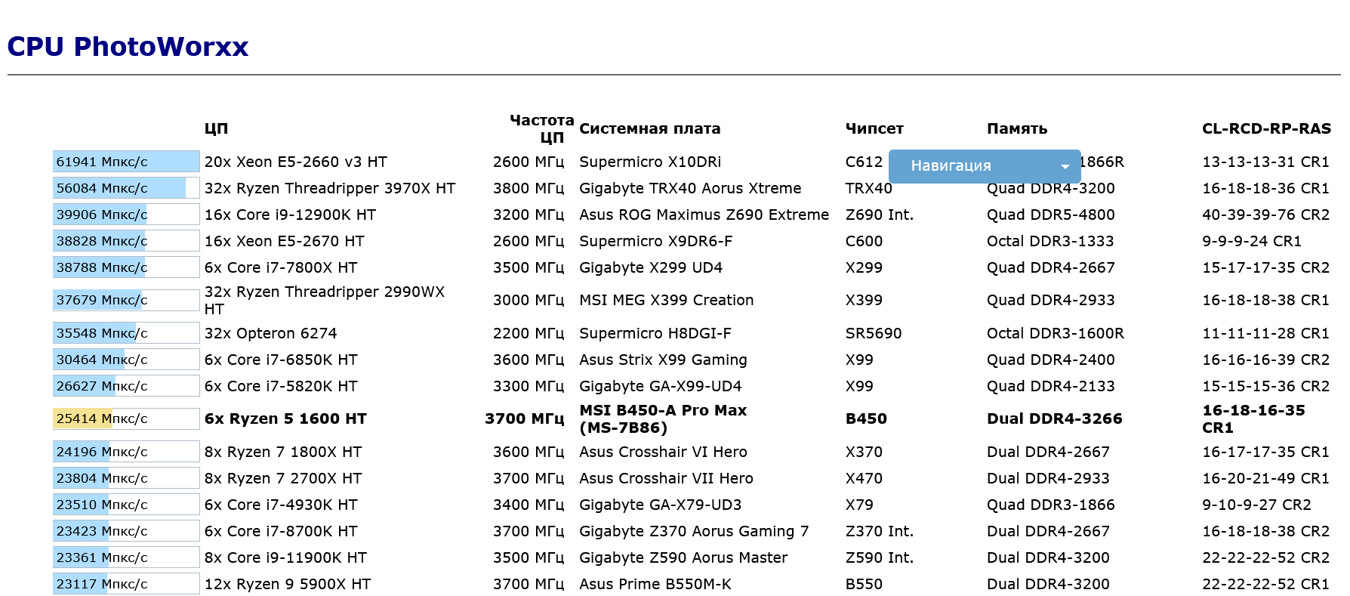Click the CL-RCD-RP-RAS column header

(1266, 128)
